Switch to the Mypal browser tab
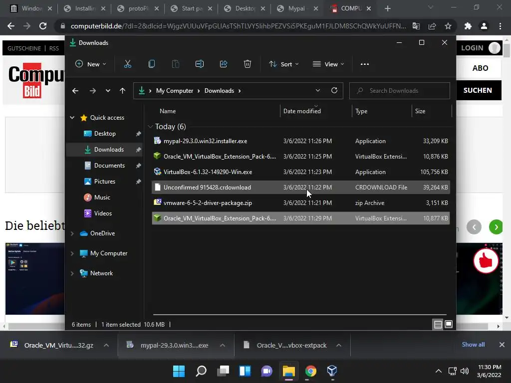511x383 pixels. [x=297, y=8]
